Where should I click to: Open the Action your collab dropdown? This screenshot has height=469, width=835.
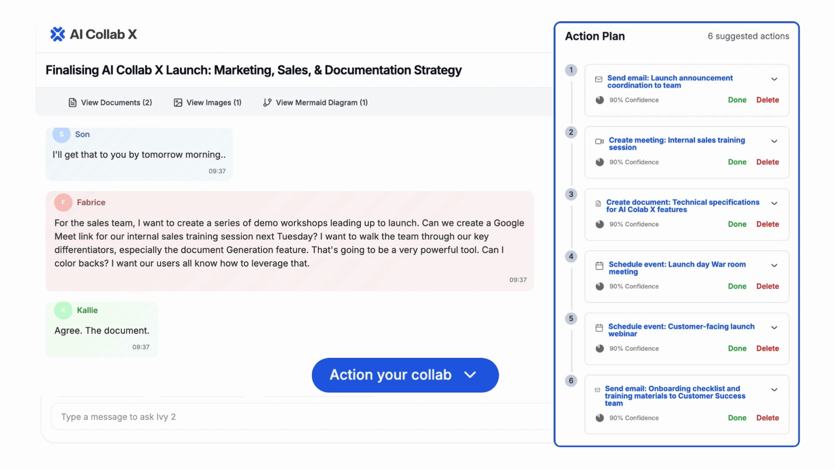click(405, 375)
